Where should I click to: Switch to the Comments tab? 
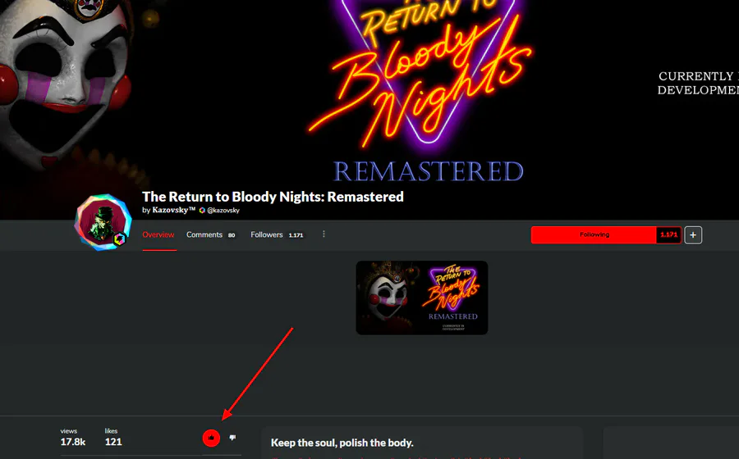204,234
